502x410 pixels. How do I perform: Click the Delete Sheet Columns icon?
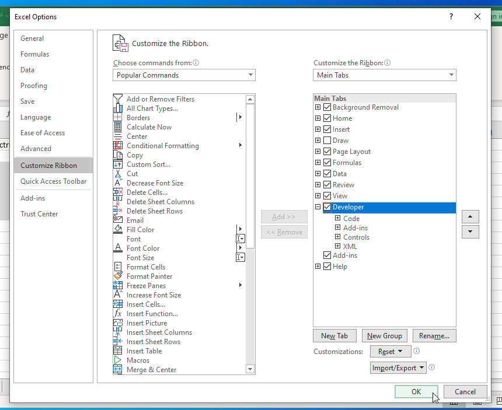point(118,201)
